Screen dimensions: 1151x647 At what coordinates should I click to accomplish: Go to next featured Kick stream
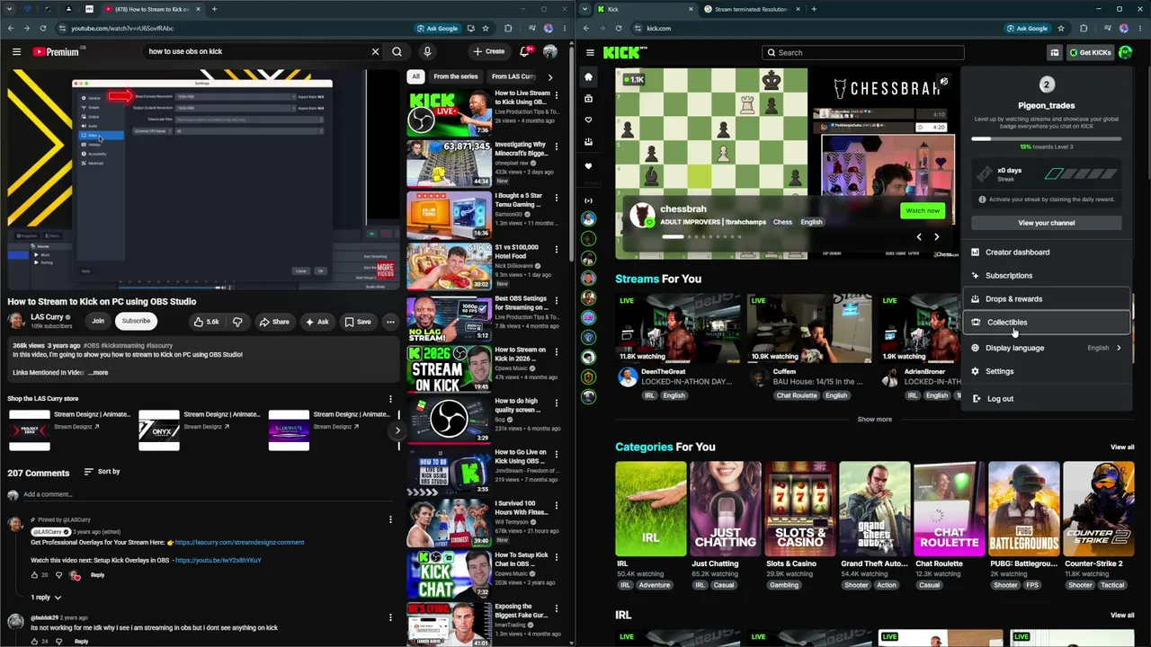pos(936,237)
